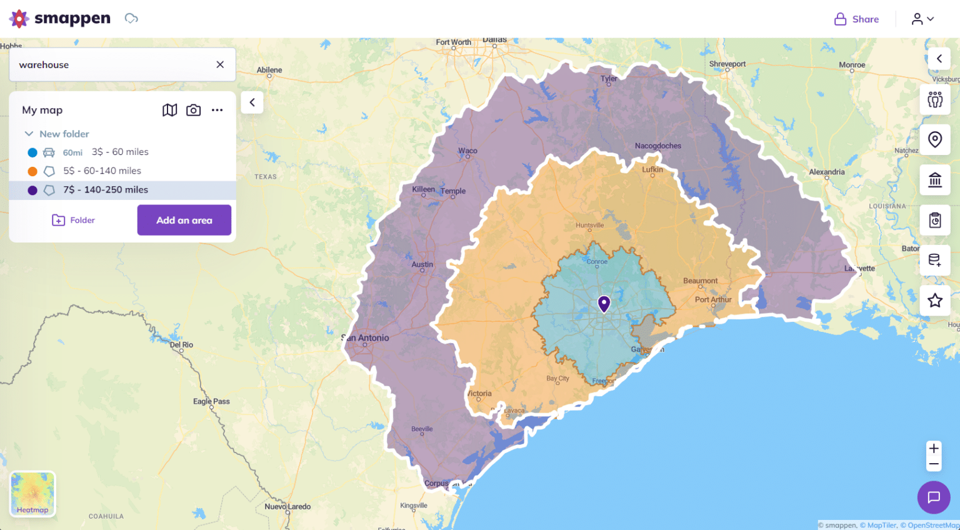Open the chat support bubble

[x=934, y=497]
